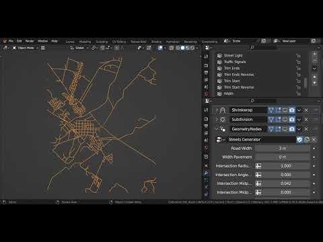
Task: Toggle X-ray mode in viewport
Action: (172, 48)
